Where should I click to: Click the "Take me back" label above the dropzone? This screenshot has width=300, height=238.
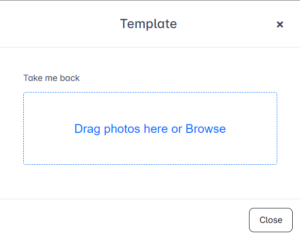[51, 78]
